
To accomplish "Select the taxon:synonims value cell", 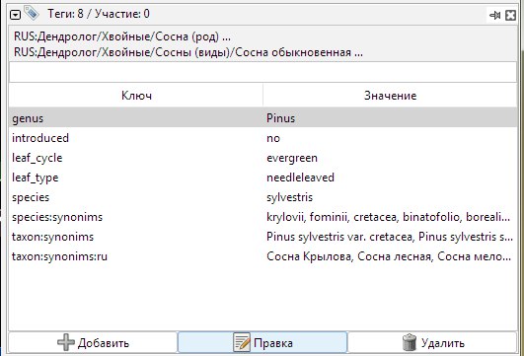I will [x=390, y=237].
